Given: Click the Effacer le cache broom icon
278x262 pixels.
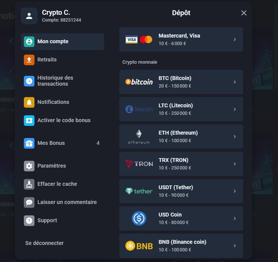Looking at the screenshot, I should click(29, 184).
